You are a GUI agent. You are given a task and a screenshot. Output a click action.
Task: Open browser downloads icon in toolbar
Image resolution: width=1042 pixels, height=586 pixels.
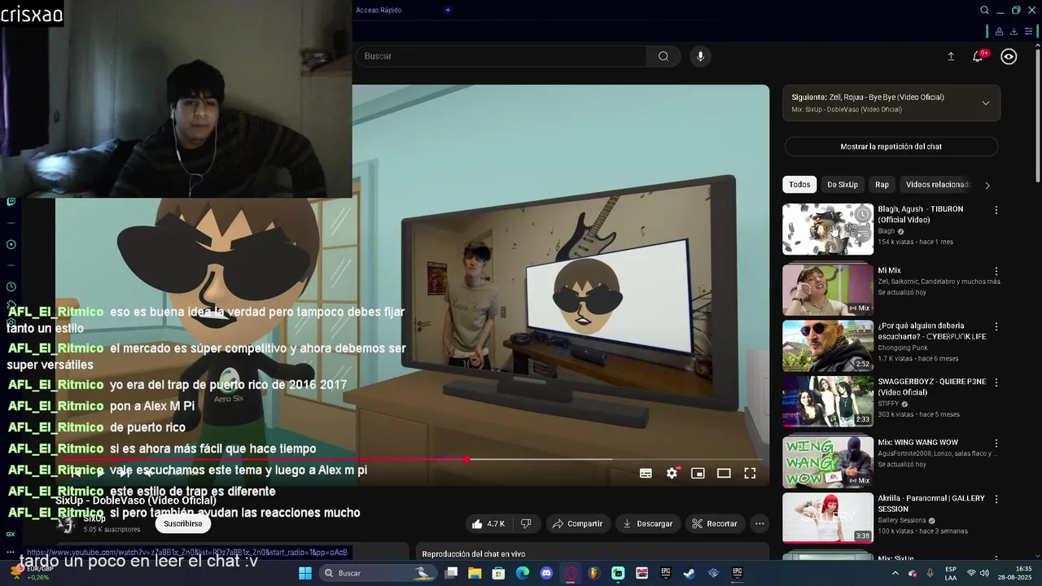[1014, 32]
